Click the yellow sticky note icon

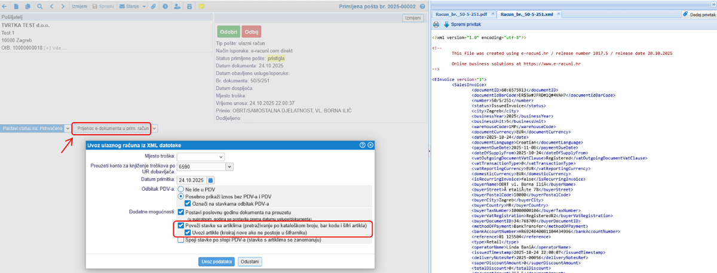202,6
